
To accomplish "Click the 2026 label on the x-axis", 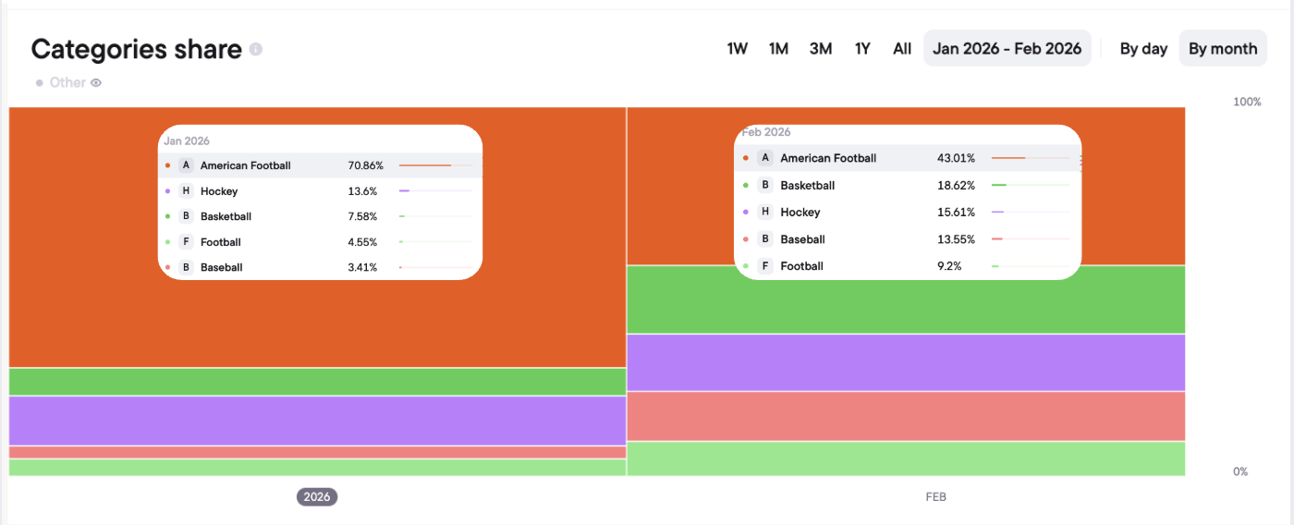I will (317, 496).
